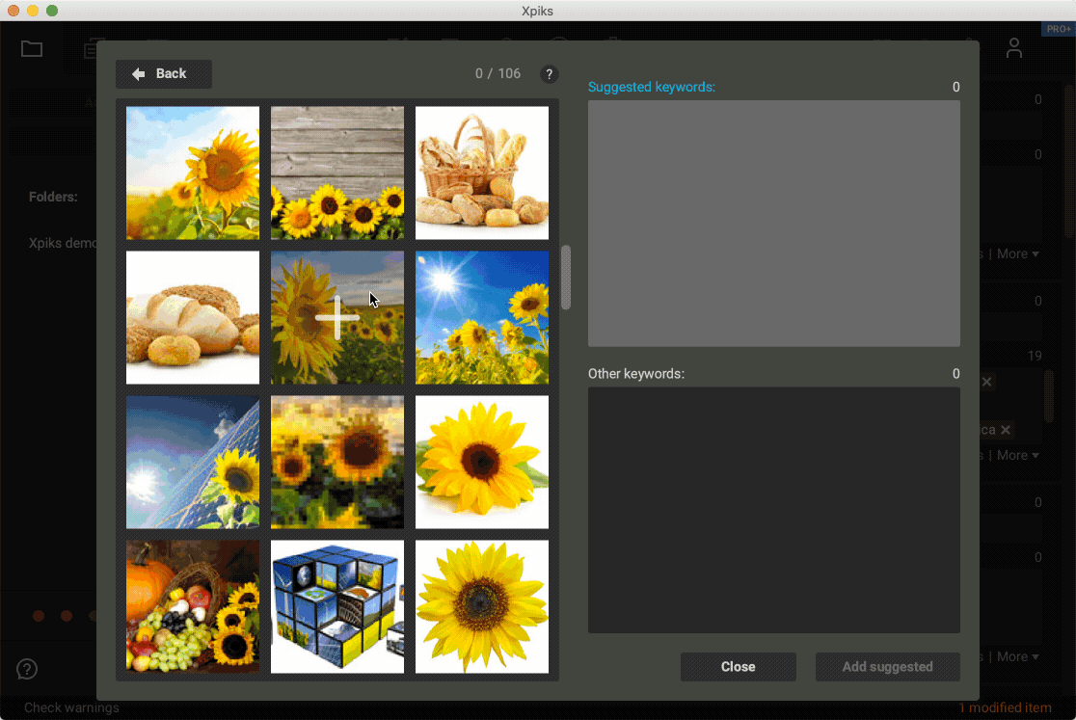Click the plus overlay on the sunflower thumbnail
The height and width of the screenshot is (720, 1076).
(x=337, y=318)
